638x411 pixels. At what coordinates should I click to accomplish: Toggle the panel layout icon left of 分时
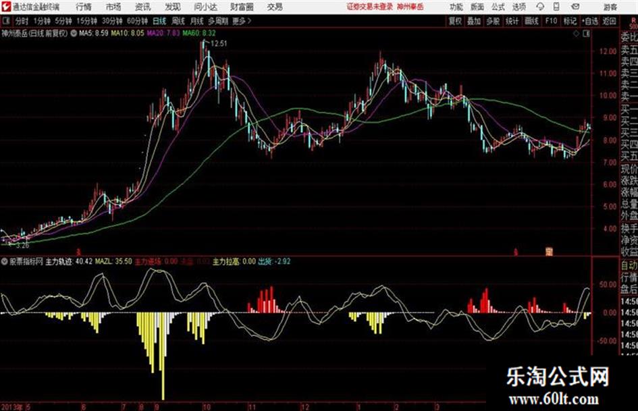tap(5, 21)
